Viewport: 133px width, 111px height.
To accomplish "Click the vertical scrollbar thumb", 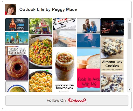I will pyautogui.click(x=129, y=30).
